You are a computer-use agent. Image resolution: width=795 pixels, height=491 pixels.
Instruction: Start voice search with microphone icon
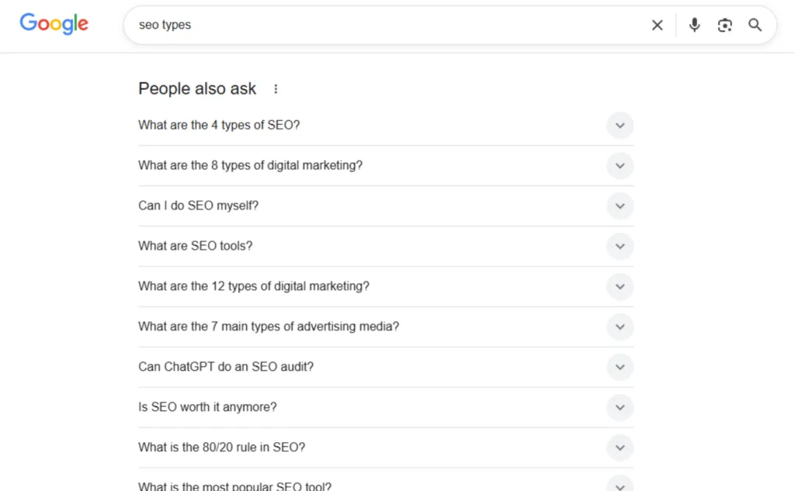694,25
